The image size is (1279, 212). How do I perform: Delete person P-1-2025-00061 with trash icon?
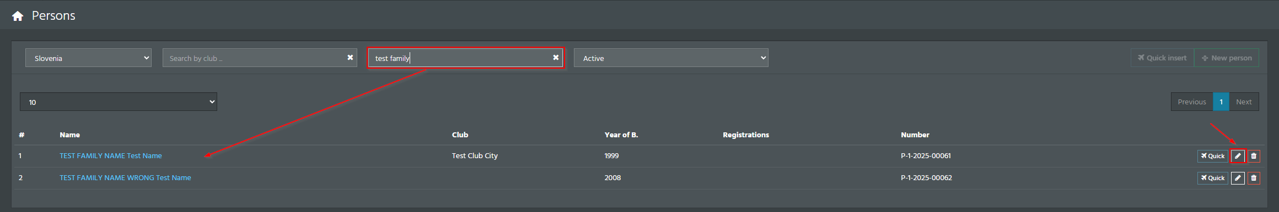coord(1254,156)
